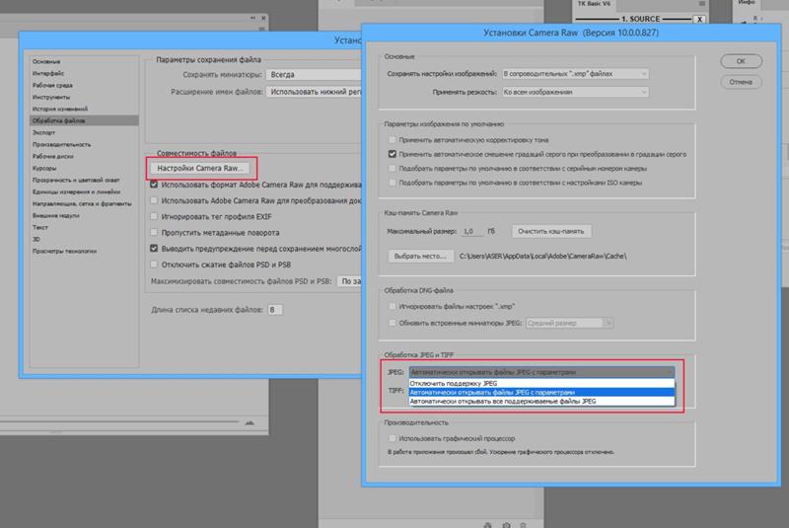Viewport: 789px width, 528px height.
Task: Check defaults by camera ISO settings option
Action: [x=392, y=183]
